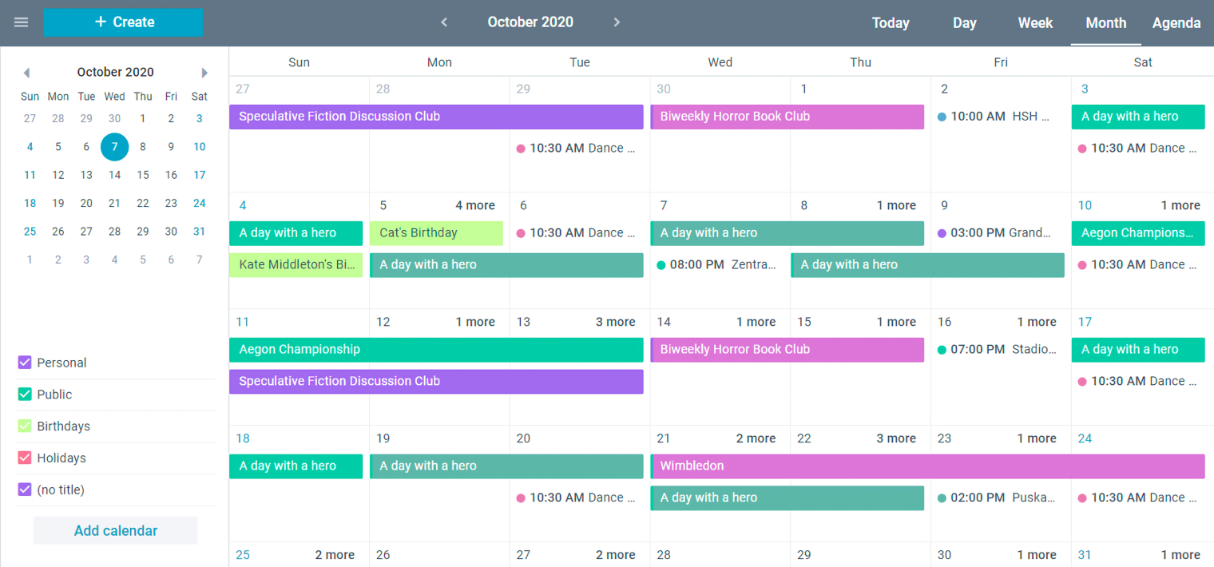Go to previous month in header
The width and height of the screenshot is (1214, 567).
point(444,22)
